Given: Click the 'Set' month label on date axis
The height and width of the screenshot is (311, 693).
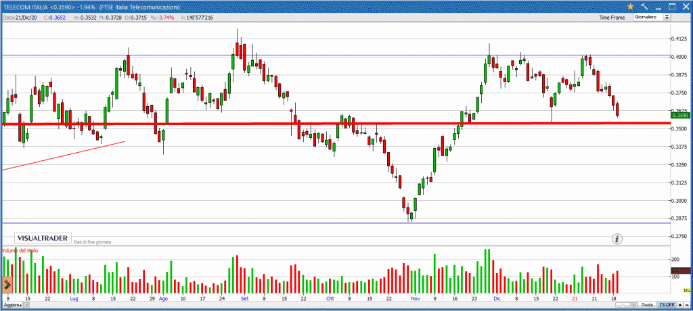Looking at the screenshot, I should click(244, 299).
